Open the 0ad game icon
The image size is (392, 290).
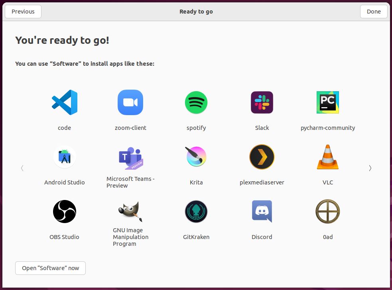click(328, 211)
